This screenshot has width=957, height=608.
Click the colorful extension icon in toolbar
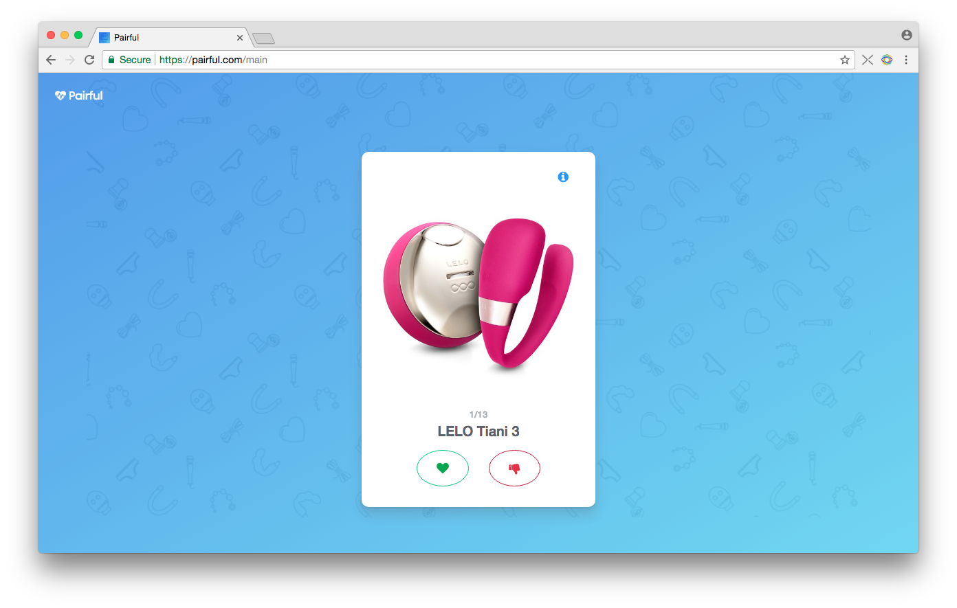(887, 60)
